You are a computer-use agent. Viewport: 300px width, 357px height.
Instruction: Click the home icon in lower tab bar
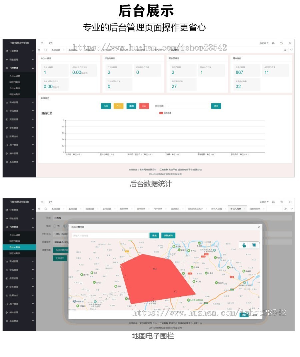[x=46, y=209]
